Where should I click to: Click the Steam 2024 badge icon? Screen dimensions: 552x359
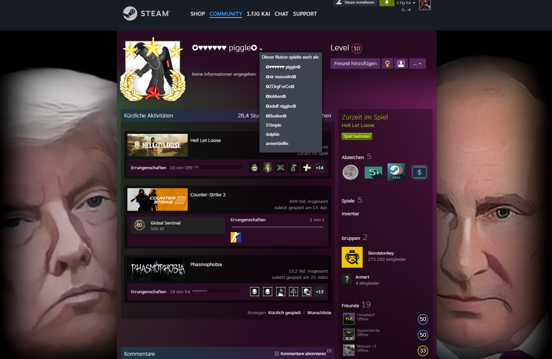[x=396, y=172]
